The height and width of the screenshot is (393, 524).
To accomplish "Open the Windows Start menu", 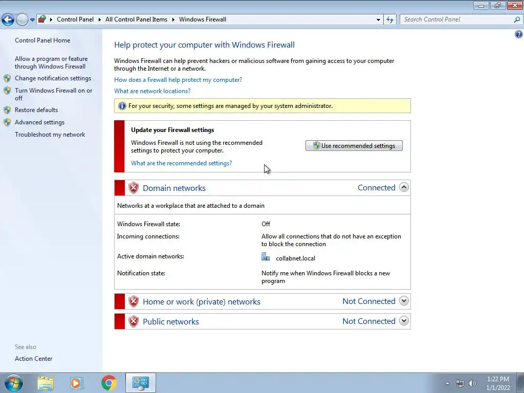I will pyautogui.click(x=13, y=383).
